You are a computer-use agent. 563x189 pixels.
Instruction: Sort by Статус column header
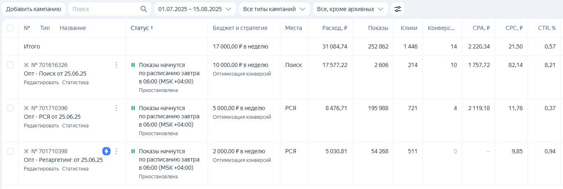pyautogui.click(x=142, y=28)
